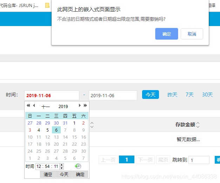The height and width of the screenshot is (183, 220).
Task: Go to previous year in calendar
Action: pos(28,106)
